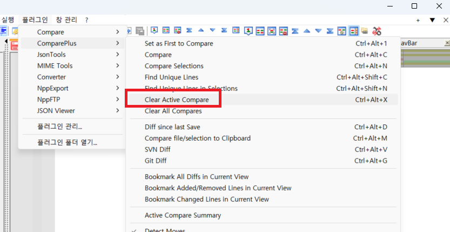Toggle the highlighted navigation bar toolbar icon
This screenshot has width=450, height=232.
coord(354,31)
